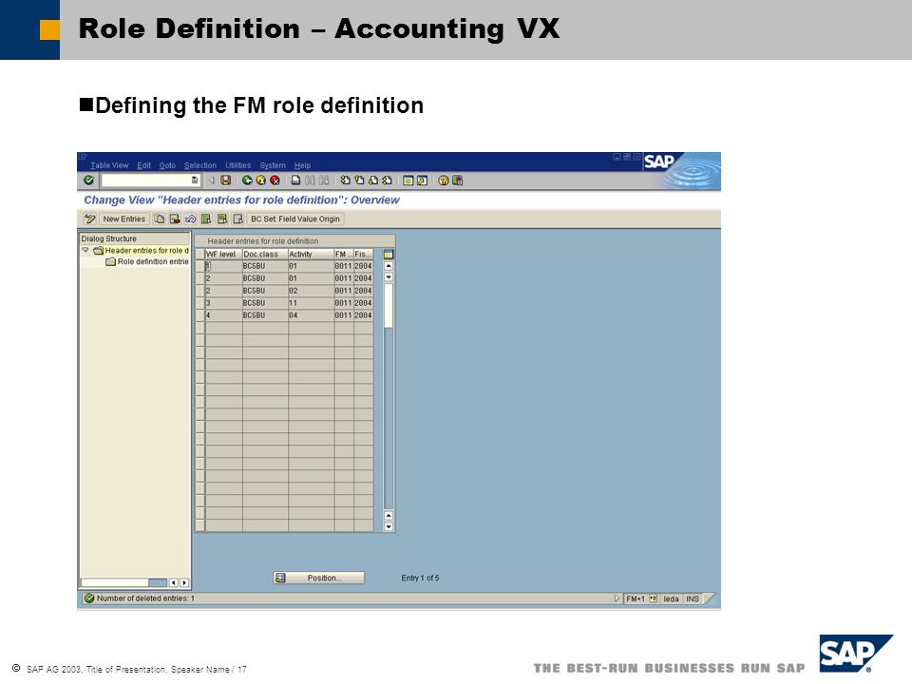Click the table scroll down arrow at bottom
Image resolution: width=912 pixels, height=684 pixels.
pyautogui.click(x=389, y=527)
